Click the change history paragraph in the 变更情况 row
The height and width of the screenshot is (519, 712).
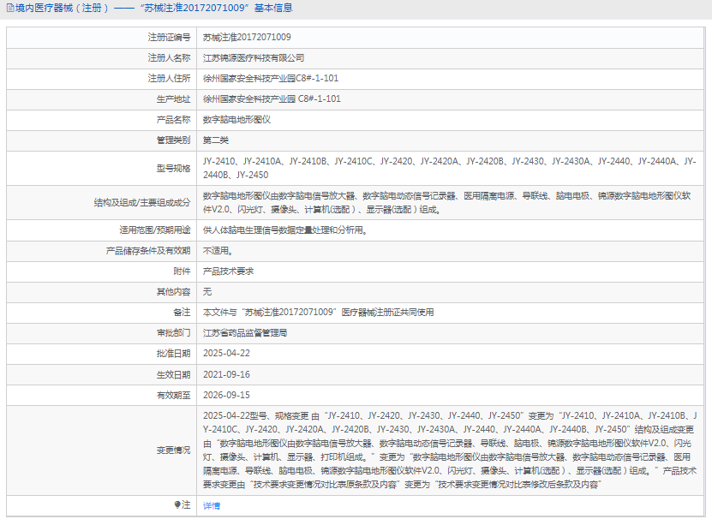450,450
